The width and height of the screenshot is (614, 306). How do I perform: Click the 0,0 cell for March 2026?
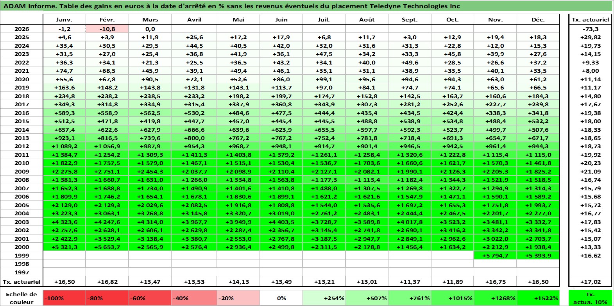coord(150,29)
